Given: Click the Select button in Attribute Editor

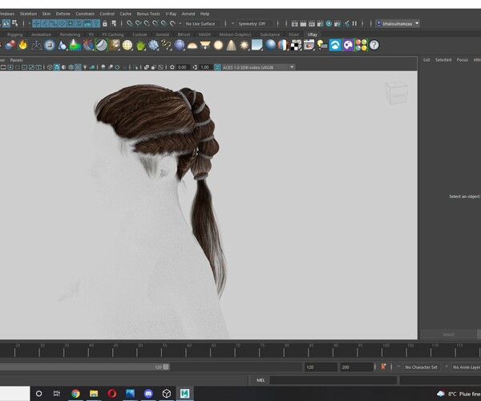Looking at the screenshot, I should tap(448, 334).
